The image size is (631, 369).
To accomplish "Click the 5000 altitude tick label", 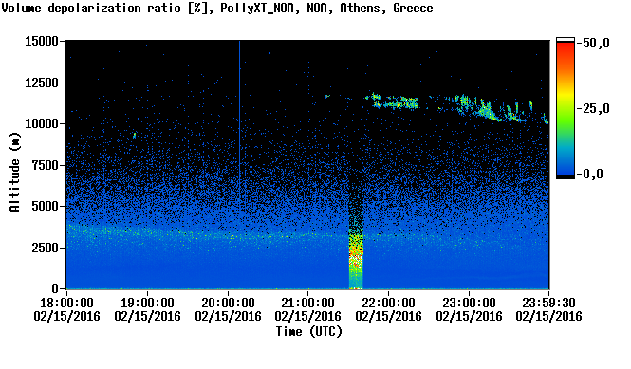I will click(46, 206).
